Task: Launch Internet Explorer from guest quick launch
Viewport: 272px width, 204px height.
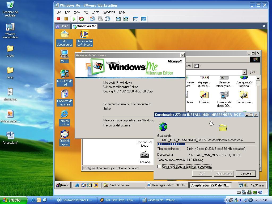Action: click(x=77, y=185)
